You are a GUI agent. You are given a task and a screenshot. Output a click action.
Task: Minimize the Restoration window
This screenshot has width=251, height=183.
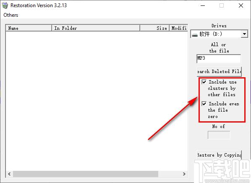point(203,5)
